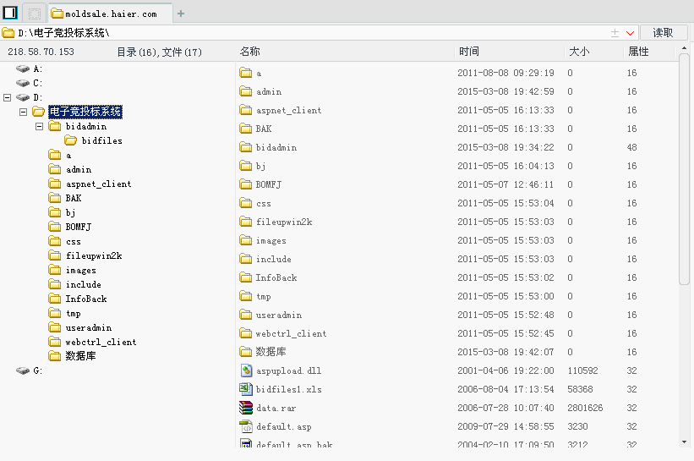This screenshot has height=461, width=694.
Task: Click 数据库 folder icon in tree
Action: (55, 356)
